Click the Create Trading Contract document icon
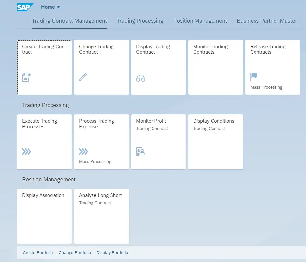Screen dimensions: 306x262 tap(26, 77)
